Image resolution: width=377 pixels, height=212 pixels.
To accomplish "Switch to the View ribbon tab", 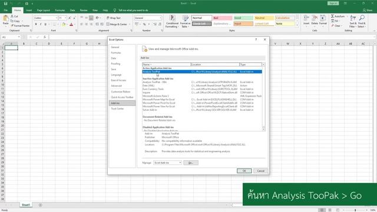I will click(x=95, y=11).
